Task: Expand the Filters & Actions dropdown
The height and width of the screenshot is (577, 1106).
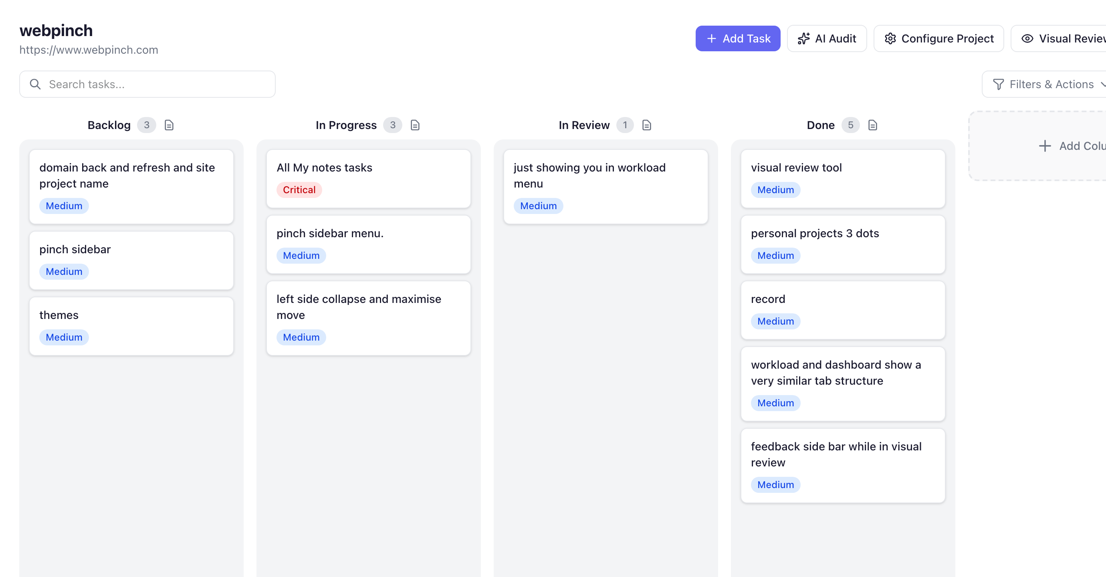Action: pos(1044,84)
